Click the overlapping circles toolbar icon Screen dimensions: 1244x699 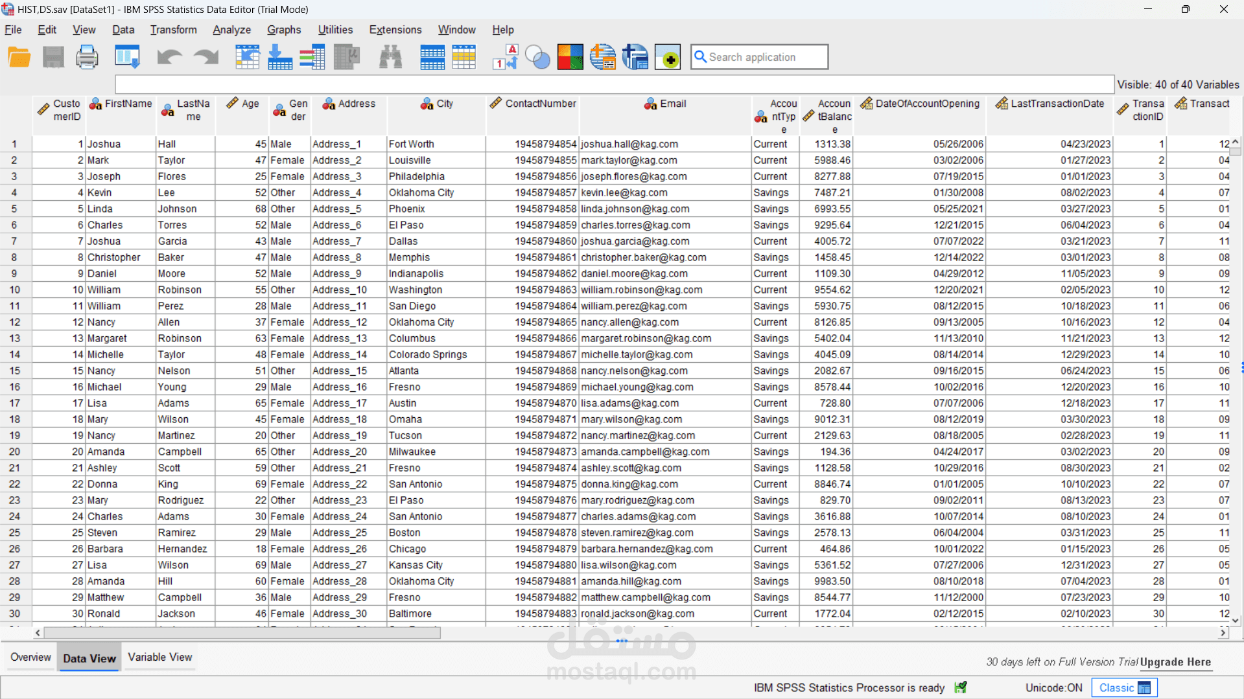(537, 58)
